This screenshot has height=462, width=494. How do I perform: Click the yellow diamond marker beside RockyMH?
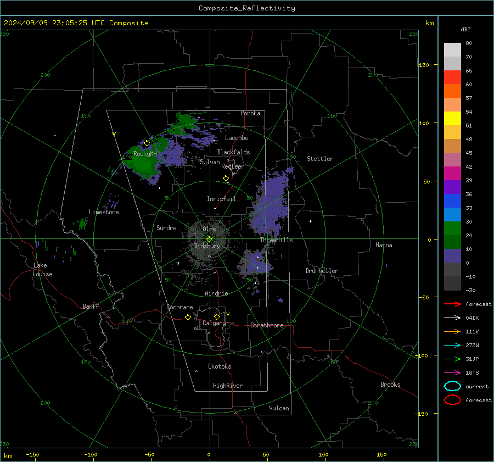[147, 143]
